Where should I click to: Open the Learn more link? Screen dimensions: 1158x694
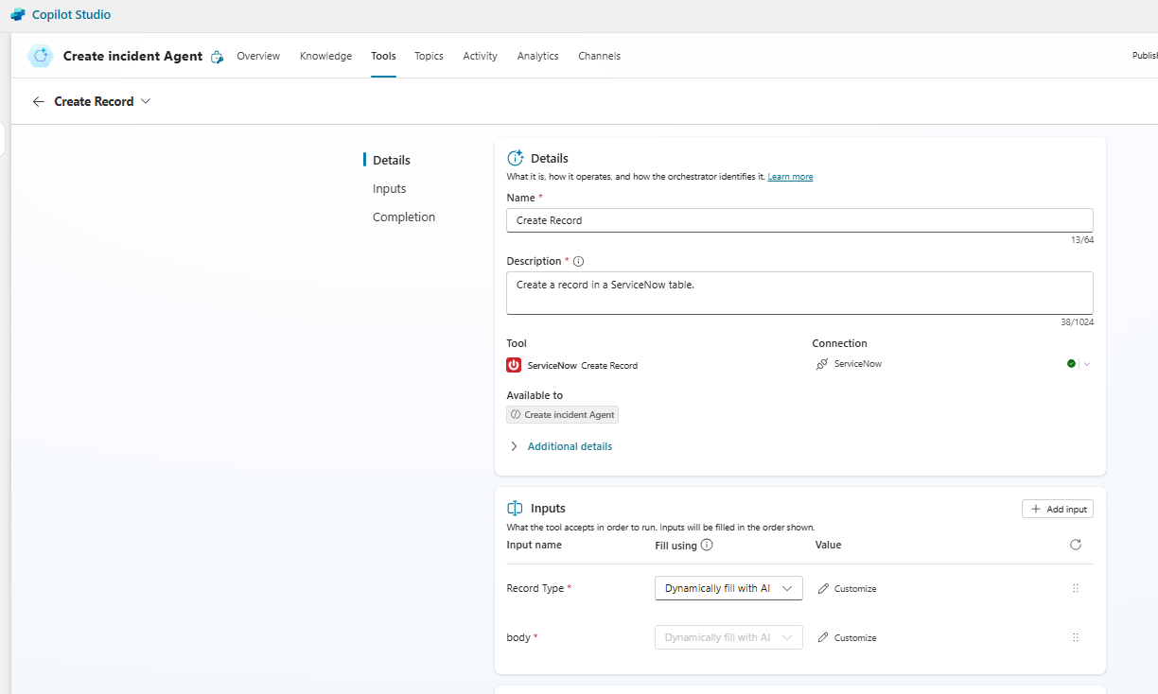click(790, 177)
